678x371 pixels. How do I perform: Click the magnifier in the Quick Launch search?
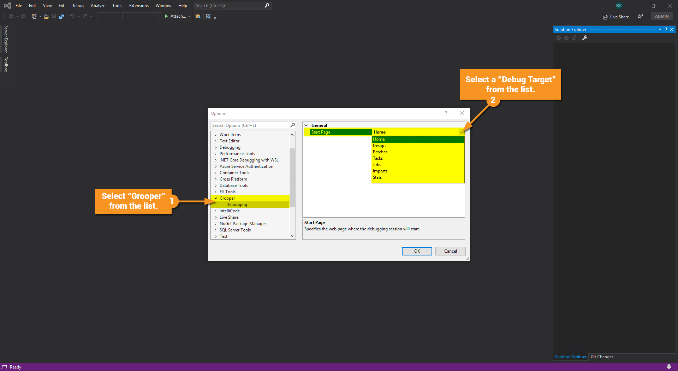tap(267, 5)
